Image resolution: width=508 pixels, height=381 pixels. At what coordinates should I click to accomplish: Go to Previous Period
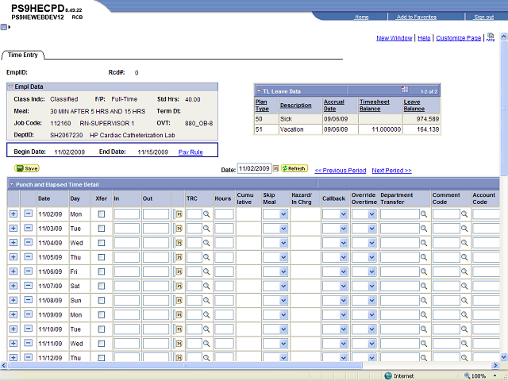coord(341,171)
